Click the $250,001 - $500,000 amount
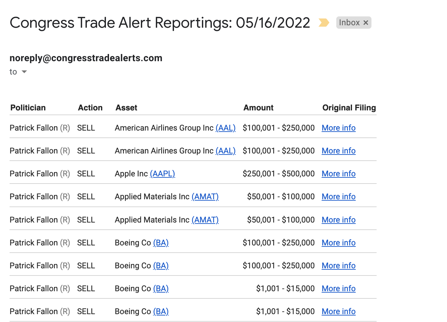 tap(279, 174)
